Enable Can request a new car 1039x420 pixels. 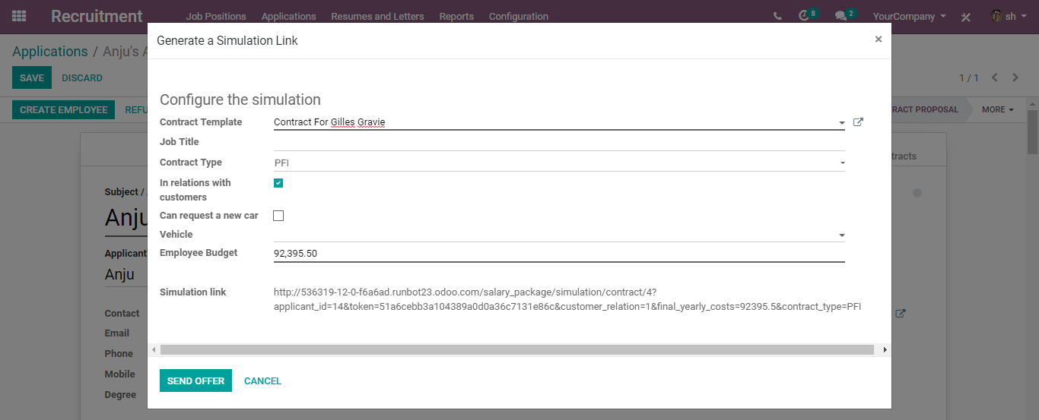[278, 216]
